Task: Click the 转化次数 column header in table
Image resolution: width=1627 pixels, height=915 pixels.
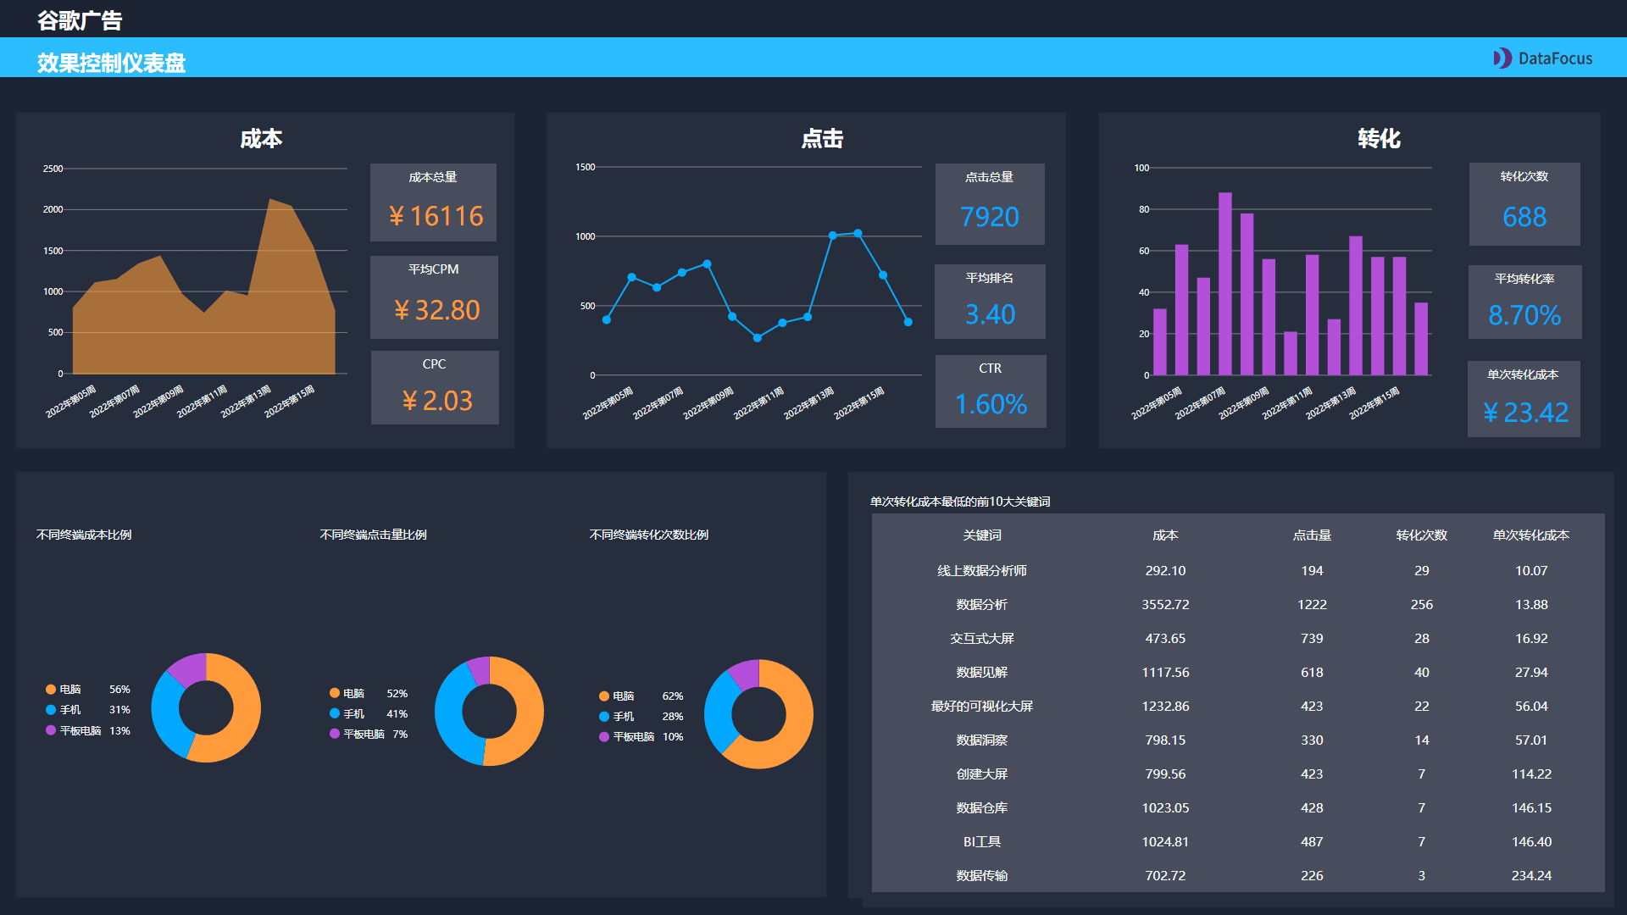Action: (1422, 535)
